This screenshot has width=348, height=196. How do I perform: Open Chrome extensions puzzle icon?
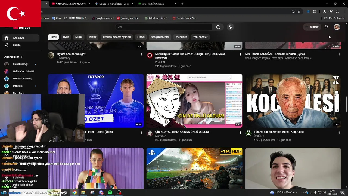point(315,11)
